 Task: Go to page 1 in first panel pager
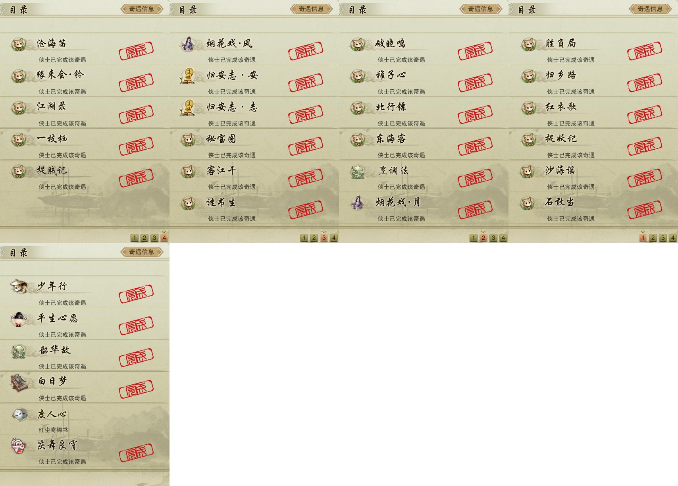pos(135,238)
